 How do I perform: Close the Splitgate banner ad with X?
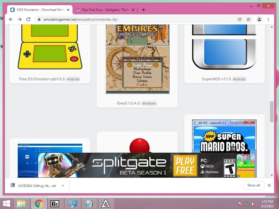click(x=233, y=149)
